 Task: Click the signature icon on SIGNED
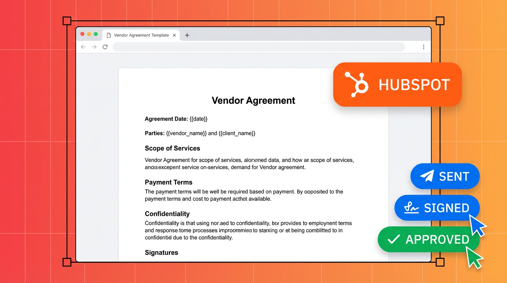[412, 208]
